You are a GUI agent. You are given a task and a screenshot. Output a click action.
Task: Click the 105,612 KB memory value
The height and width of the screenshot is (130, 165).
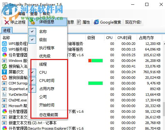click(152, 55)
